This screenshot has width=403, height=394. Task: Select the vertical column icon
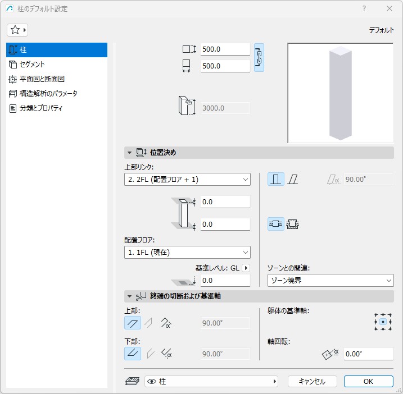[275, 180]
